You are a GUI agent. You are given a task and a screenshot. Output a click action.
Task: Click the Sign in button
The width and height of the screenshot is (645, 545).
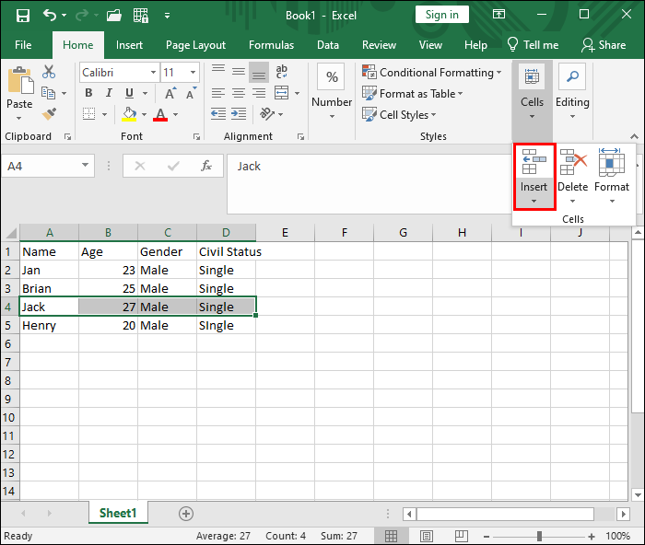pyautogui.click(x=442, y=15)
